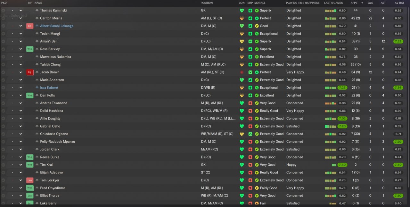Click the vertical scrollbar of the squad list
Image resolution: width=410 pixels, height=207 pixels.
click(408, 97)
